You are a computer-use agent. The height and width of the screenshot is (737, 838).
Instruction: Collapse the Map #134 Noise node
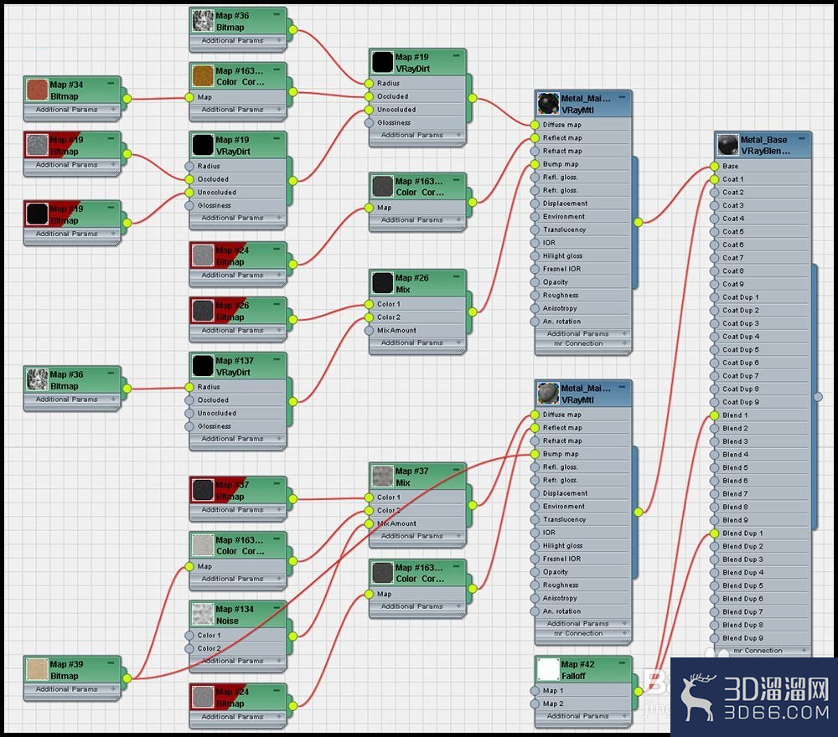point(277,608)
